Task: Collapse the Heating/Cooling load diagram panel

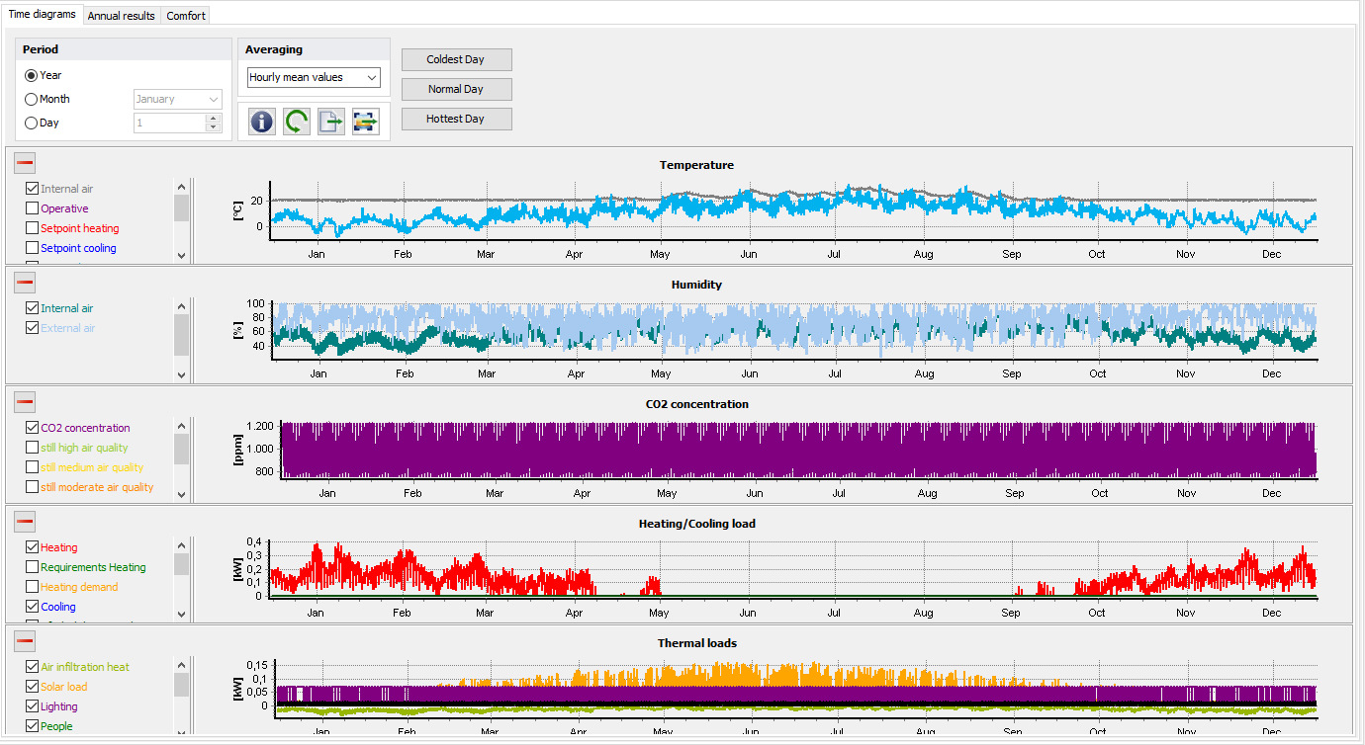Action: click(25, 522)
